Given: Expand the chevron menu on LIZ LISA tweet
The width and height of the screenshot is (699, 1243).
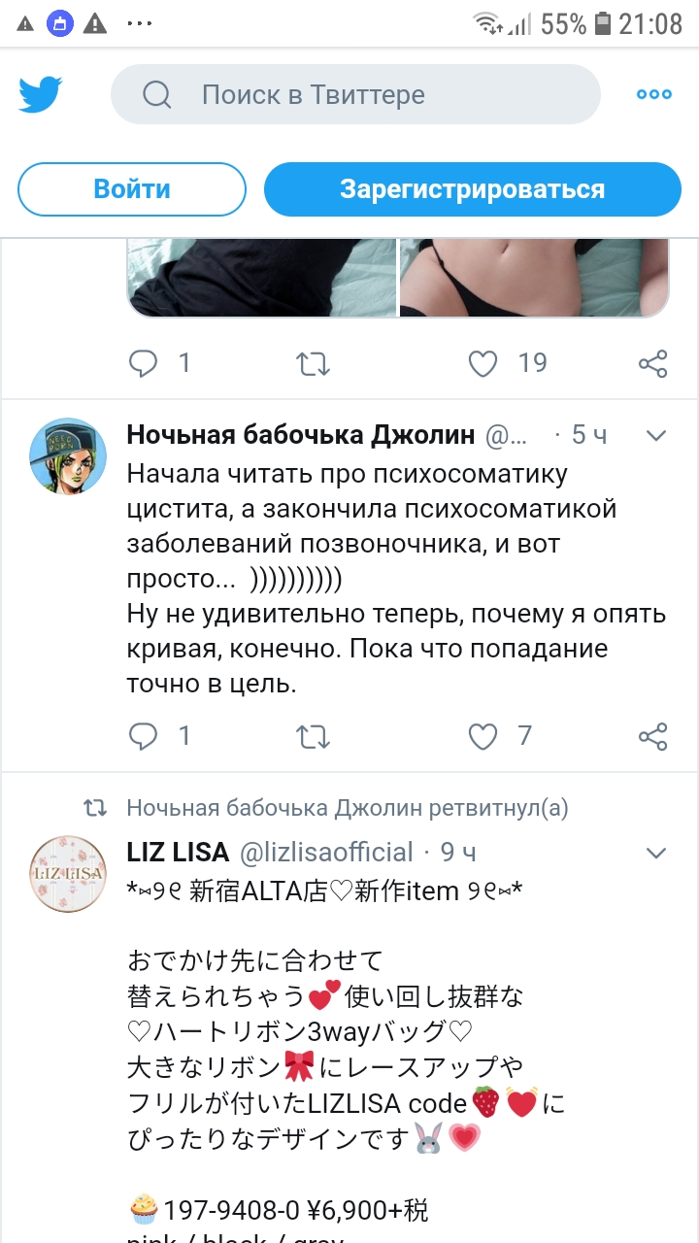Looking at the screenshot, I should point(656,853).
